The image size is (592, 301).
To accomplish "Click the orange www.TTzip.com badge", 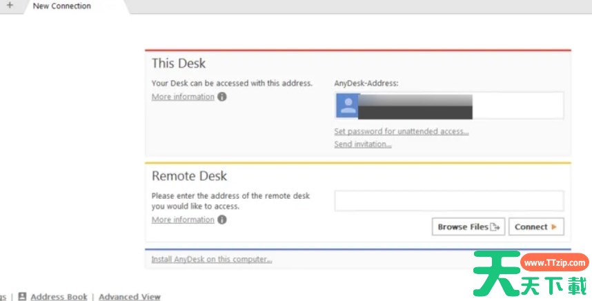I will (554, 262).
